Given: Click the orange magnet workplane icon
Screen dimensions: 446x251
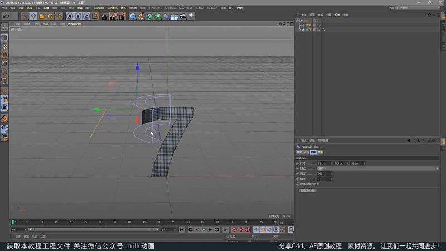Looking at the screenshot, I should (4, 118).
